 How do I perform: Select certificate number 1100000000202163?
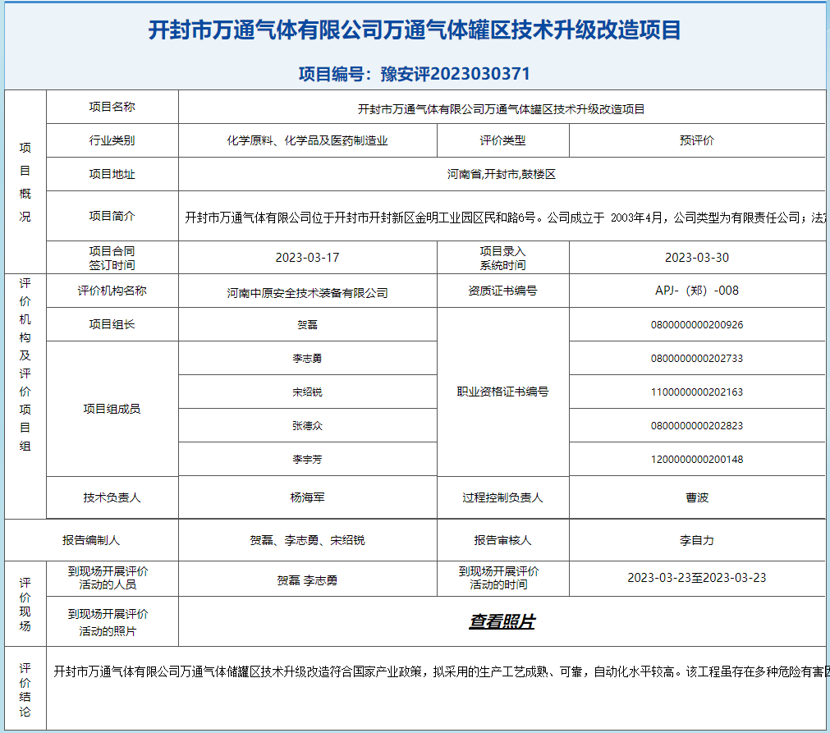697,392
